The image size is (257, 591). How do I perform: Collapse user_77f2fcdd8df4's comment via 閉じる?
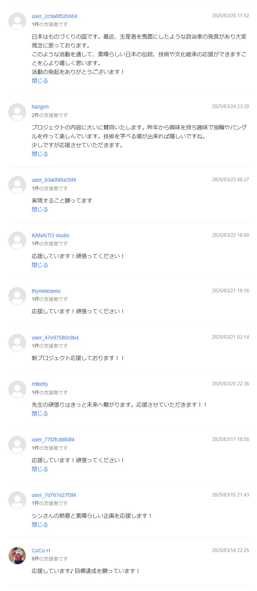tap(40, 469)
